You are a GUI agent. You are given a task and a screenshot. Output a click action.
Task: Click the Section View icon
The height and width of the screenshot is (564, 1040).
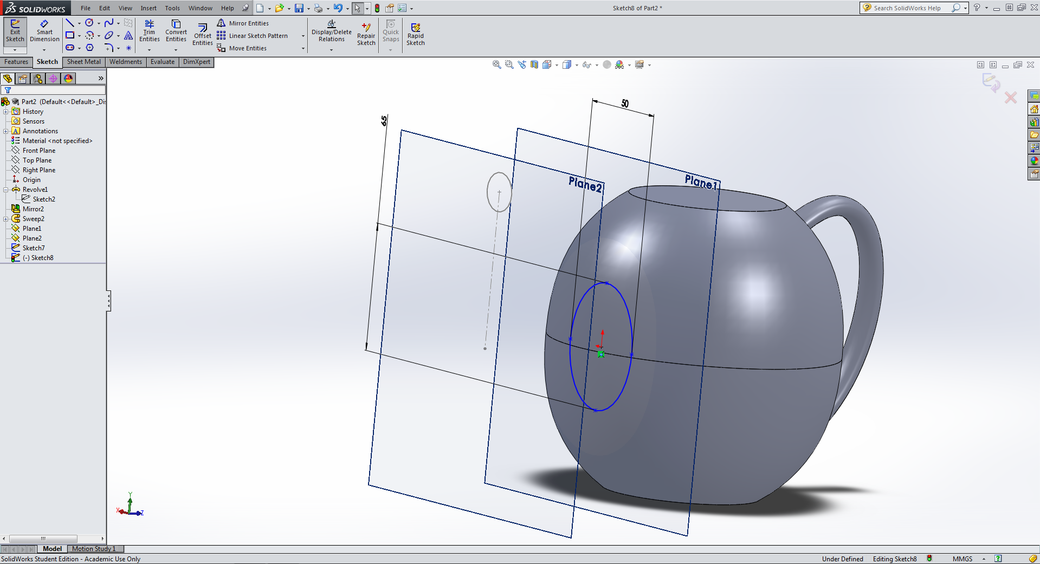point(534,65)
